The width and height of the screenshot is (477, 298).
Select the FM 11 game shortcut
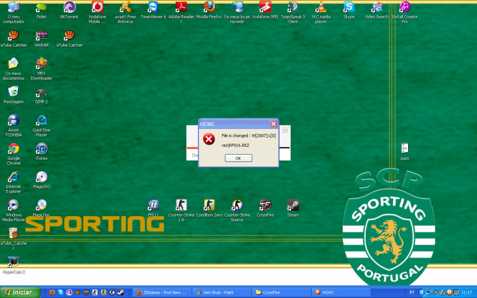tap(153, 205)
